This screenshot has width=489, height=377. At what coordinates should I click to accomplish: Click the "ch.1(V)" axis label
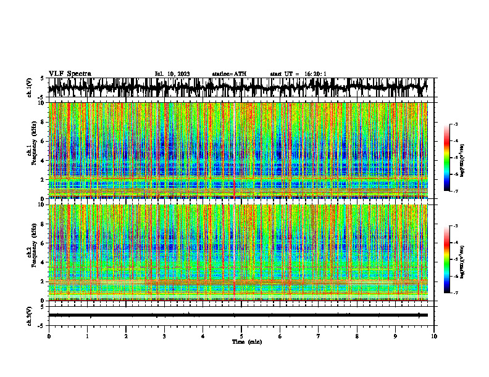point(30,87)
